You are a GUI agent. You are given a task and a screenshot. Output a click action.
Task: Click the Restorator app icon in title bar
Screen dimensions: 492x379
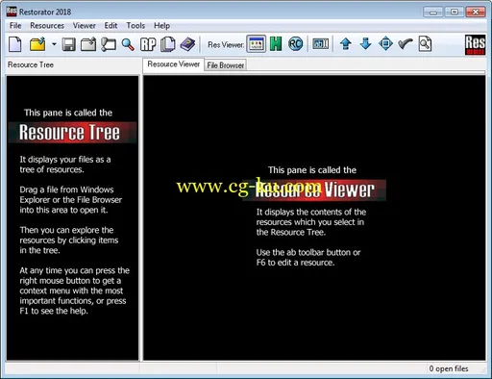[x=12, y=12]
